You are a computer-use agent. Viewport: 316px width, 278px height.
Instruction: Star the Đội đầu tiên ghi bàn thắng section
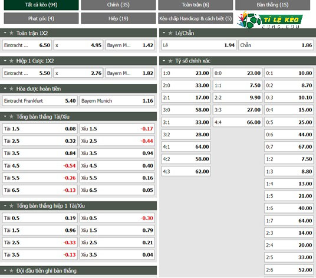11,271
